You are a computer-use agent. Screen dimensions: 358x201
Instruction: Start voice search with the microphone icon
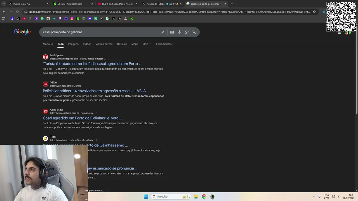(179, 32)
